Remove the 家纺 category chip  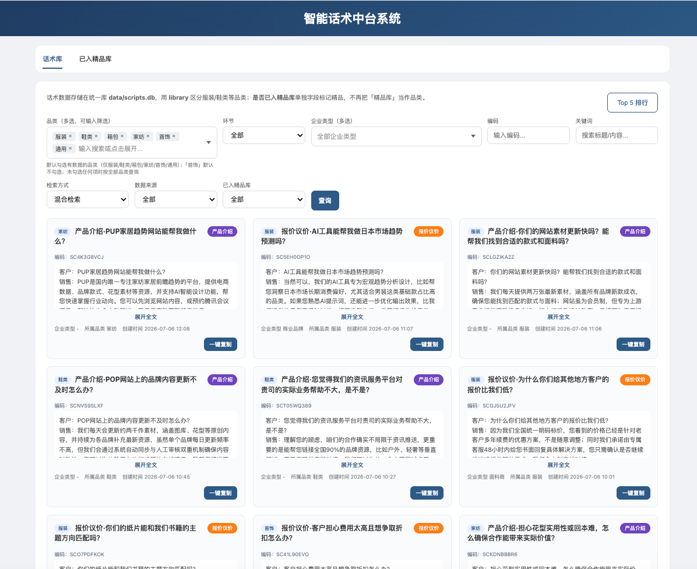(148, 136)
